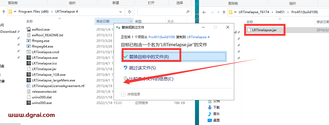Click the exiftool.exe file icon
The width and height of the screenshot is (329, 125).
point(29,29)
